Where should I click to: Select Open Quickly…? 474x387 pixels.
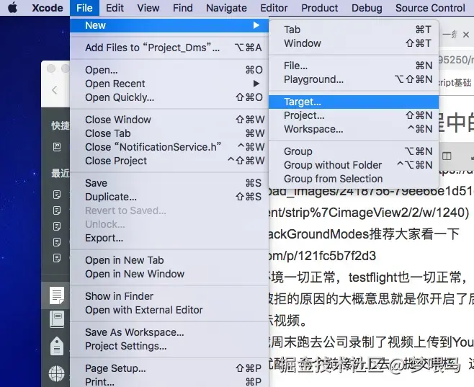(169, 97)
